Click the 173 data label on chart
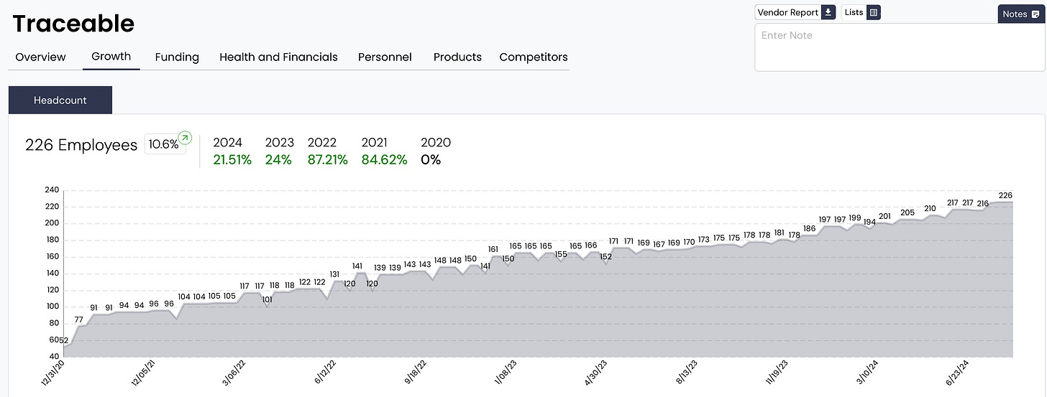Screen dimensions: 1047x397 (704, 239)
